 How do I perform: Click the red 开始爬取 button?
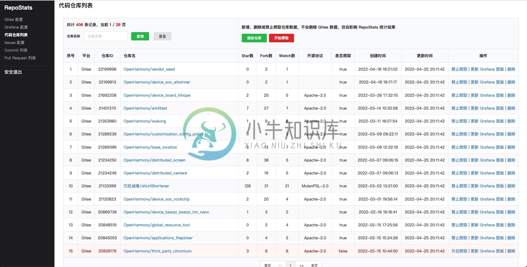click(x=281, y=38)
